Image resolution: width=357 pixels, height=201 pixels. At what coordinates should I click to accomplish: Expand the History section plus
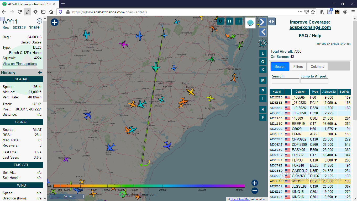coord(40,72)
